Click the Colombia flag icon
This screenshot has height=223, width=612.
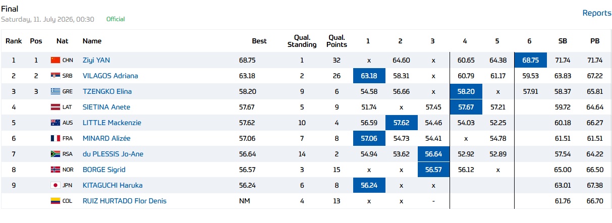55,201
